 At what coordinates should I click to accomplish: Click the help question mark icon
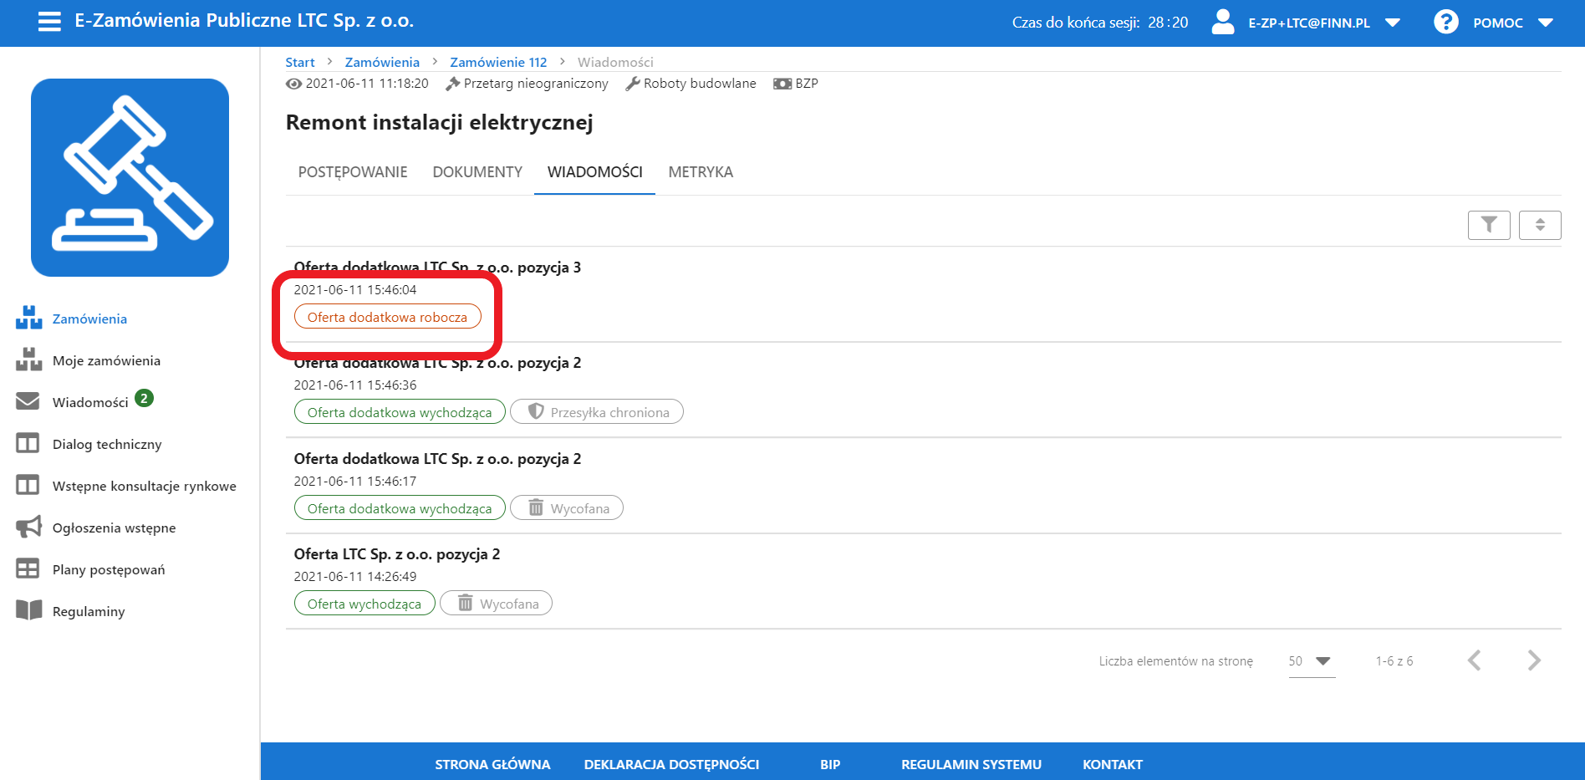click(1445, 22)
